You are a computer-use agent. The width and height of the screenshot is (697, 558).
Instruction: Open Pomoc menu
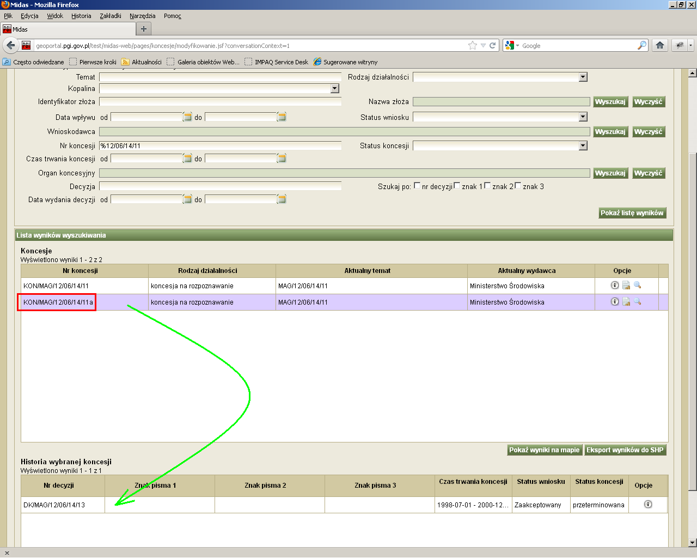pyautogui.click(x=173, y=16)
